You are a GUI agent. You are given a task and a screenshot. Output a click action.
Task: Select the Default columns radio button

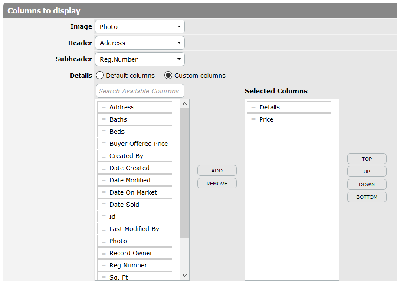[100, 75]
